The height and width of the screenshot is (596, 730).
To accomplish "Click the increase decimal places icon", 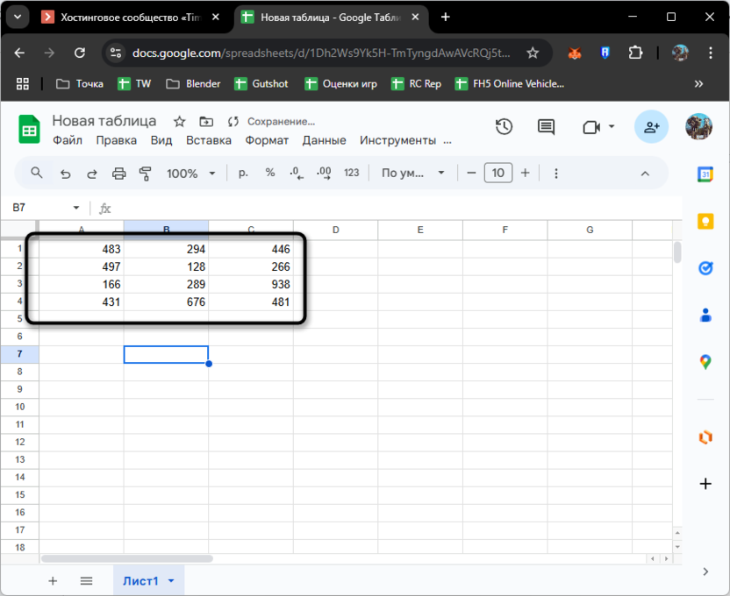I will pos(323,173).
